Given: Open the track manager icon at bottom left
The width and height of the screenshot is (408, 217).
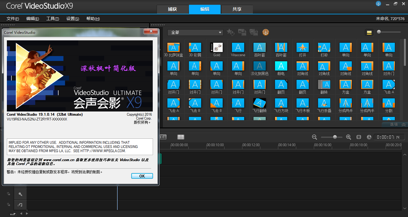Looking at the screenshot, I should pos(13,214).
